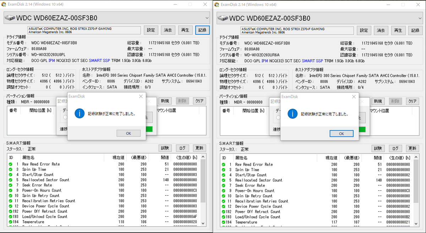
Task: Click the green check for Reallocated Sector Count, right window
Action: (x=224, y=180)
